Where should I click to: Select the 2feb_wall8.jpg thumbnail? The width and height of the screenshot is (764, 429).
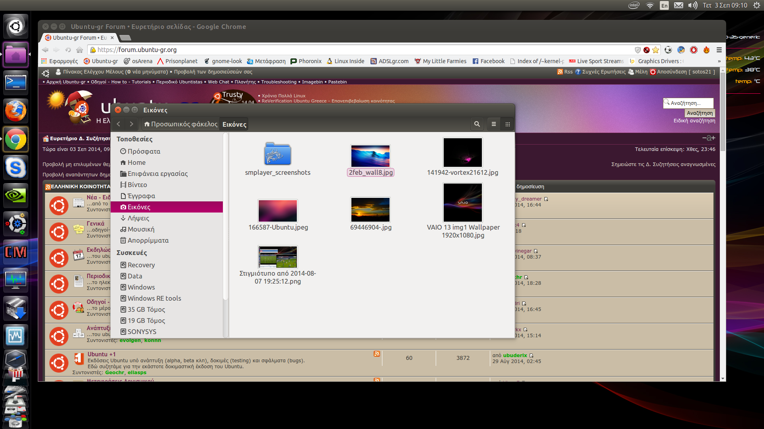click(x=370, y=156)
